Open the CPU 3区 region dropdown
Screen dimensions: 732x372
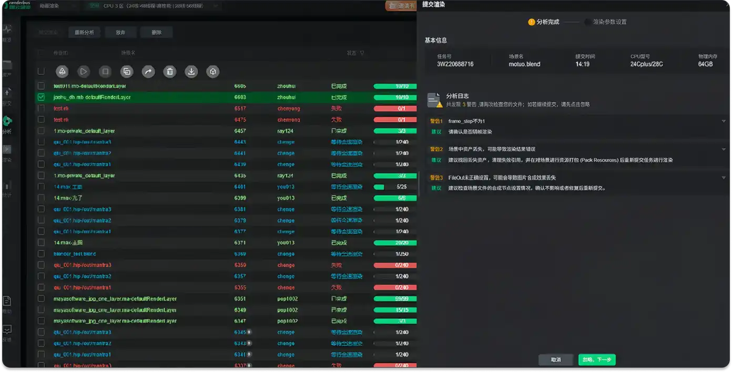[x=152, y=6]
